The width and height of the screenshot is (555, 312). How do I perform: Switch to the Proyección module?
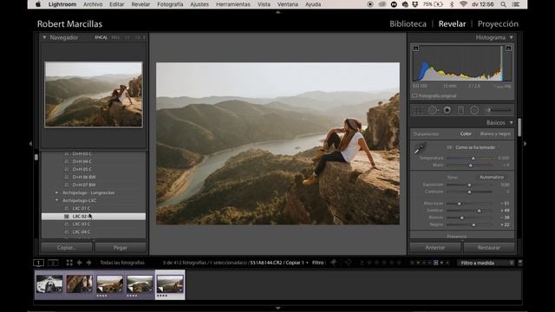pyautogui.click(x=498, y=23)
